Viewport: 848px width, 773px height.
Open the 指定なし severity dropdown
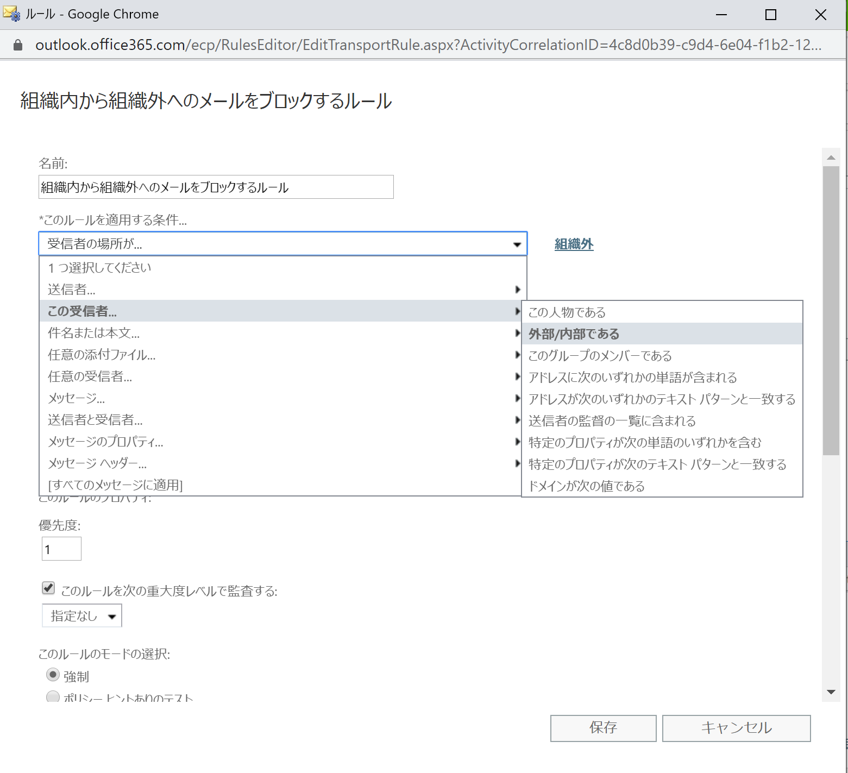82,616
